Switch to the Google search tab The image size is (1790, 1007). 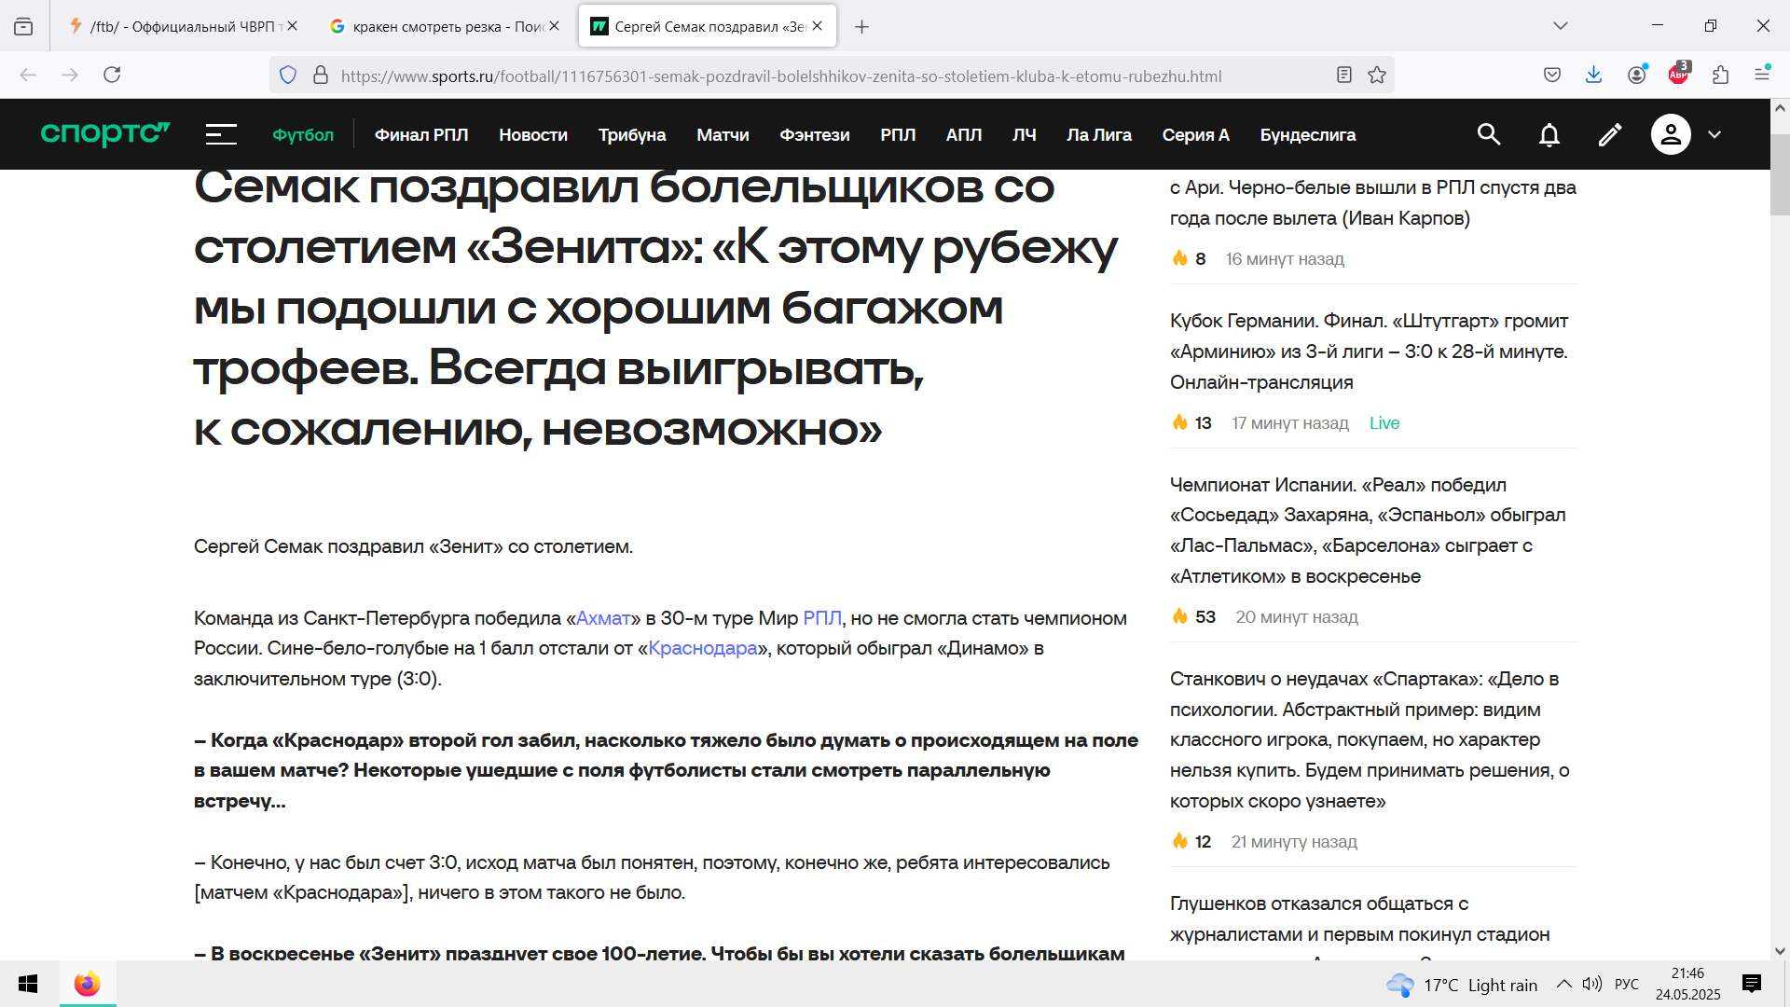pyautogui.click(x=443, y=26)
